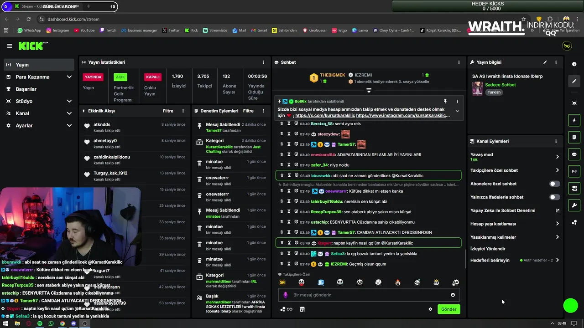This screenshot has height=328, width=584.
Task: Open the wrench tools panel in right sidebar
Action: pyautogui.click(x=574, y=205)
